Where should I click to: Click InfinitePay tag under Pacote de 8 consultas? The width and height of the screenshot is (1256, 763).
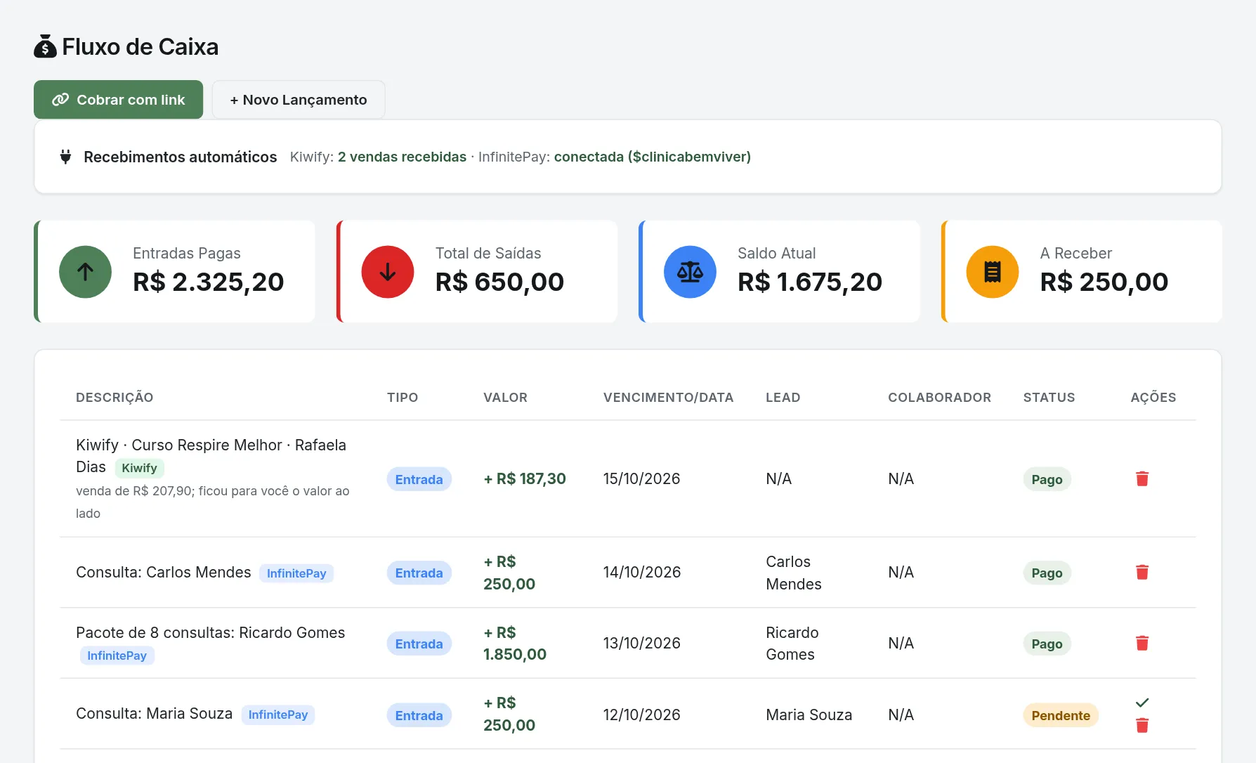(x=117, y=656)
